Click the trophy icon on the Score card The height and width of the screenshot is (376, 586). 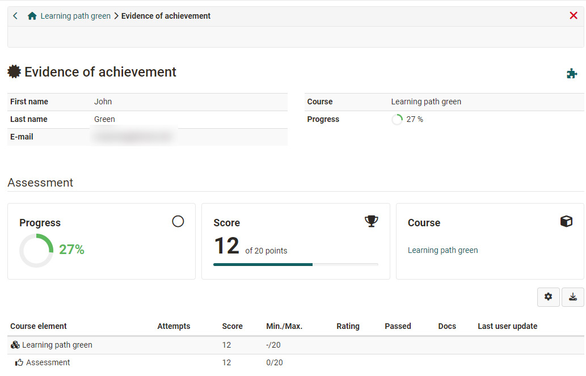click(x=372, y=221)
